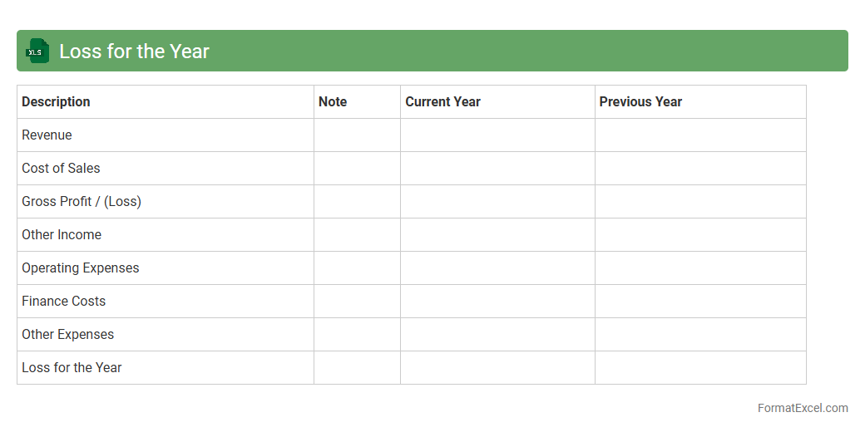Screen dimensions: 865x432
Task: Click the Finance Costs row label
Action: point(64,301)
